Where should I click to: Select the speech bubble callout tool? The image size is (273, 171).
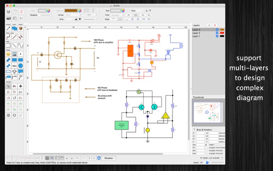20,71
